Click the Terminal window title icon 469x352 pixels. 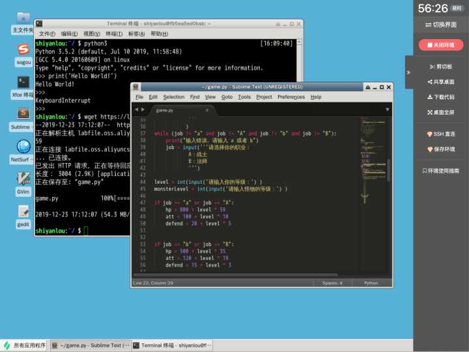point(39,23)
